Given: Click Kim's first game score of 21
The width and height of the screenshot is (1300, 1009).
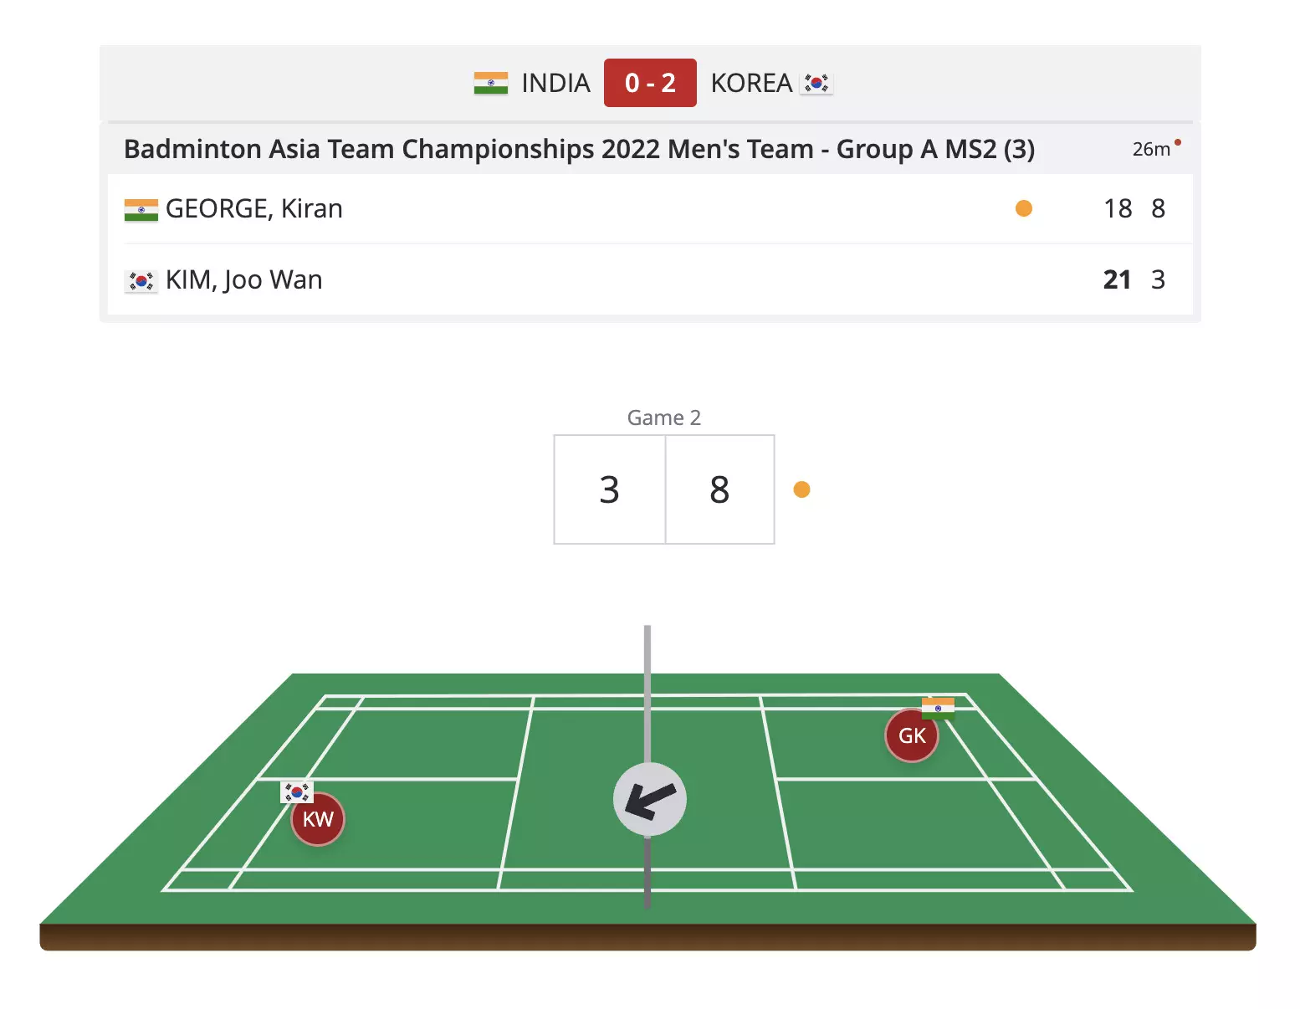Looking at the screenshot, I should pyautogui.click(x=1117, y=279).
